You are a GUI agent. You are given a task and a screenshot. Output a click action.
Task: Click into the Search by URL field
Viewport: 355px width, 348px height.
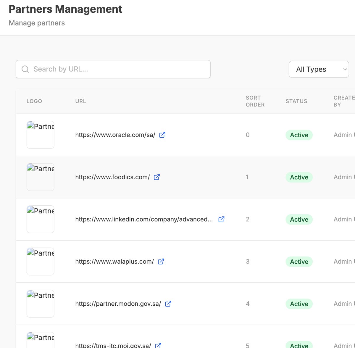118,69
